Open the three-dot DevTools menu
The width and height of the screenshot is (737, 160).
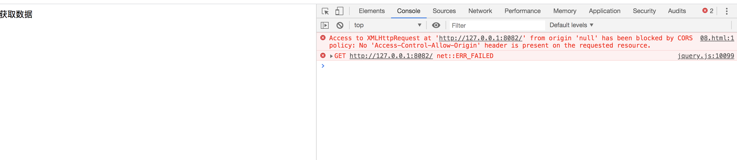(727, 11)
